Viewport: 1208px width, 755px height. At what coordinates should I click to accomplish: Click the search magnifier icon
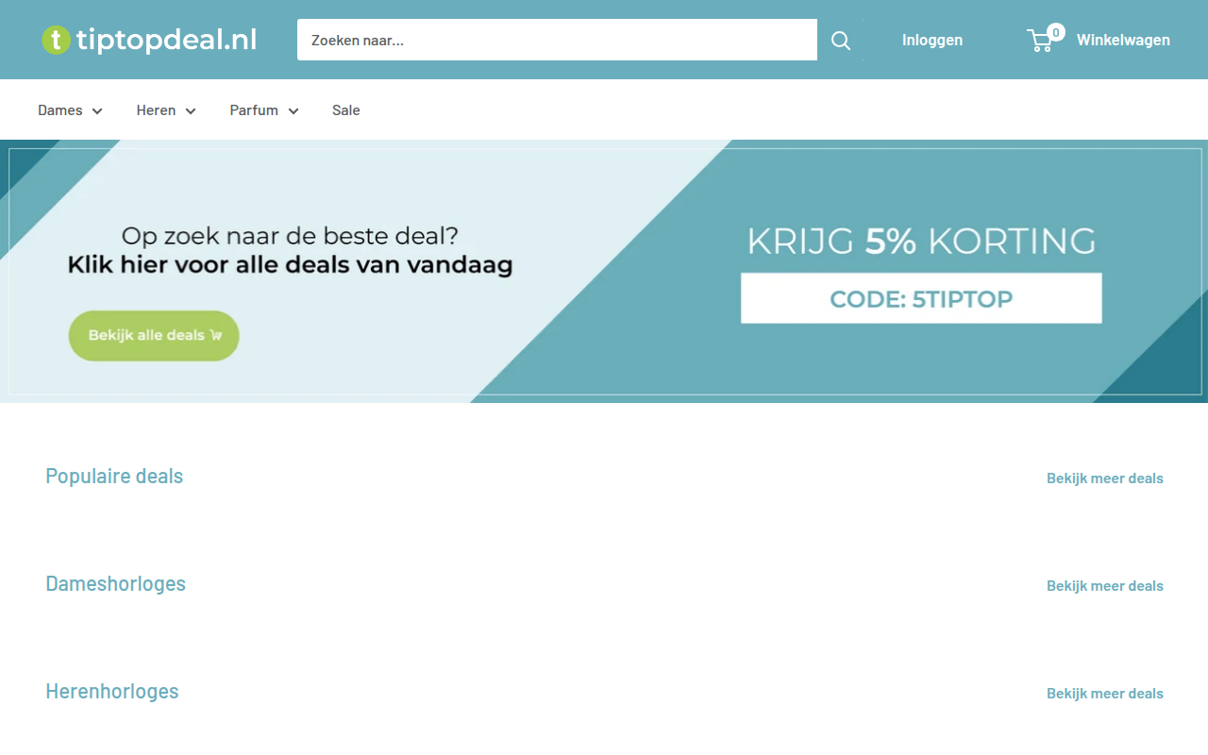click(841, 40)
